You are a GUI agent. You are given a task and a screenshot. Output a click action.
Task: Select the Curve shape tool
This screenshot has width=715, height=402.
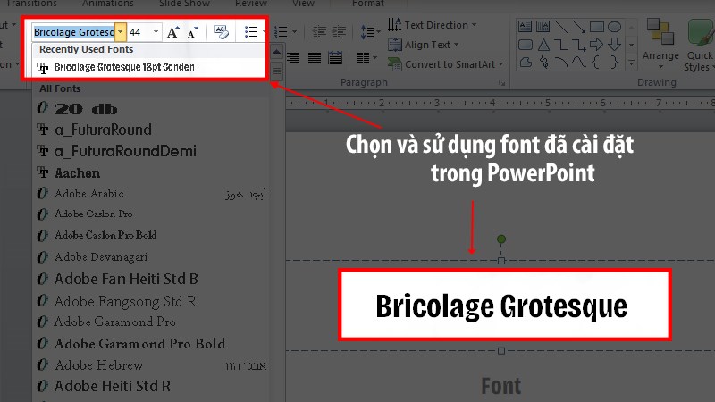click(578, 62)
